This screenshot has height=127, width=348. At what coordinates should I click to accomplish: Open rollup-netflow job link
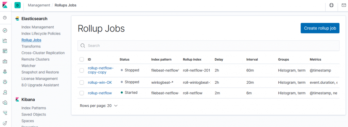[x=100, y=93]
